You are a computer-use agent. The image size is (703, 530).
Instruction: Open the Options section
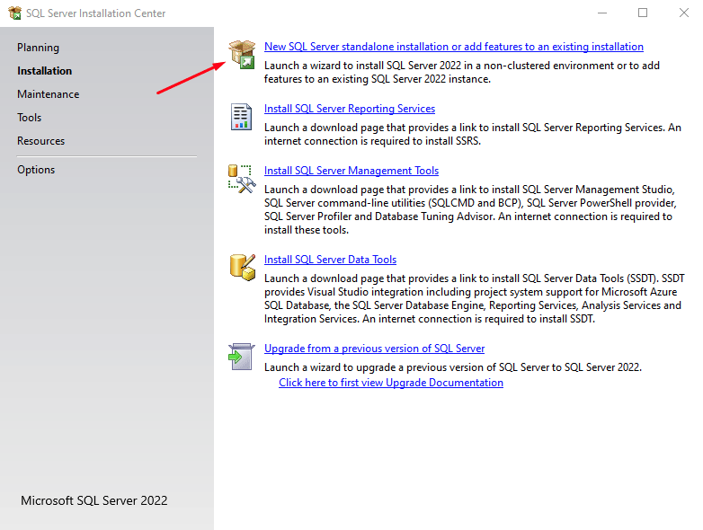(36, 170)
